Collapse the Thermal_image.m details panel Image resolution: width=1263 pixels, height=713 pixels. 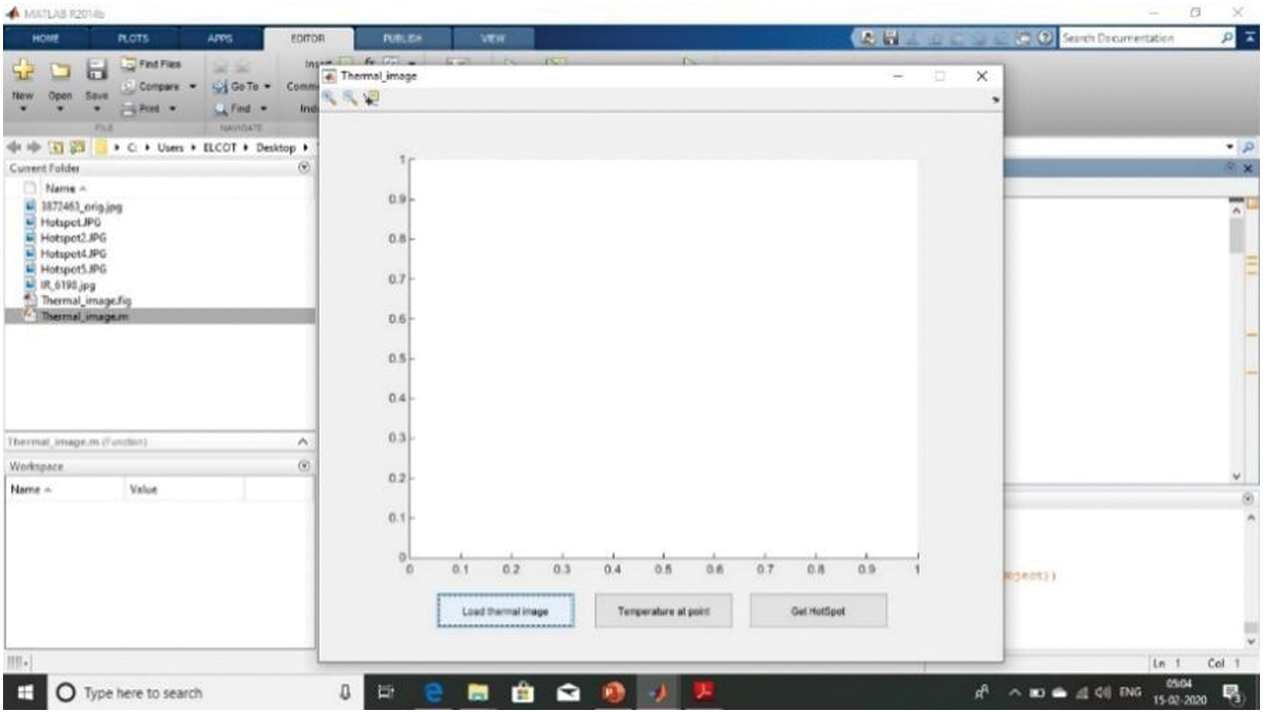[x=302, y=442]
